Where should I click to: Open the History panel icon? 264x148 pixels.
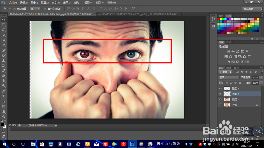pos(214,19)
